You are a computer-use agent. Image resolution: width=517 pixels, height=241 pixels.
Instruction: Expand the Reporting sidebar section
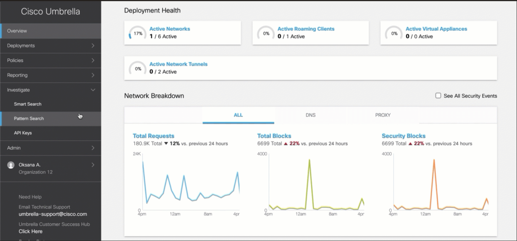coord(50,75)
